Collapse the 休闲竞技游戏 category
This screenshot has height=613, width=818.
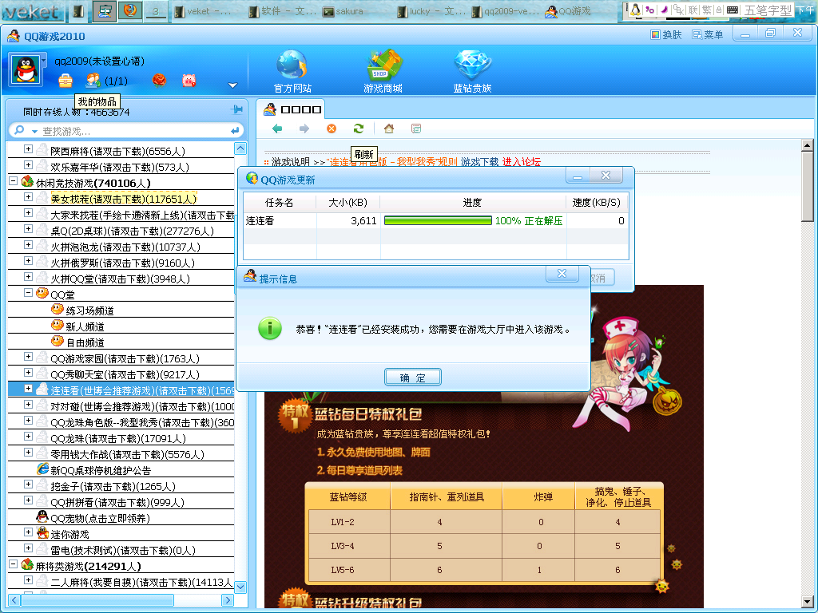(13, 181)
